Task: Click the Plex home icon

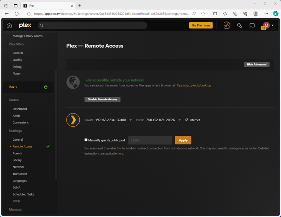Action: [9, 25]
